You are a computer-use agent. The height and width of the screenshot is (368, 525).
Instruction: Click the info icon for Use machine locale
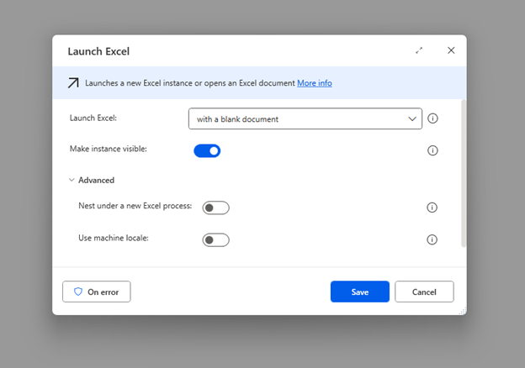(x=432, y=239)
